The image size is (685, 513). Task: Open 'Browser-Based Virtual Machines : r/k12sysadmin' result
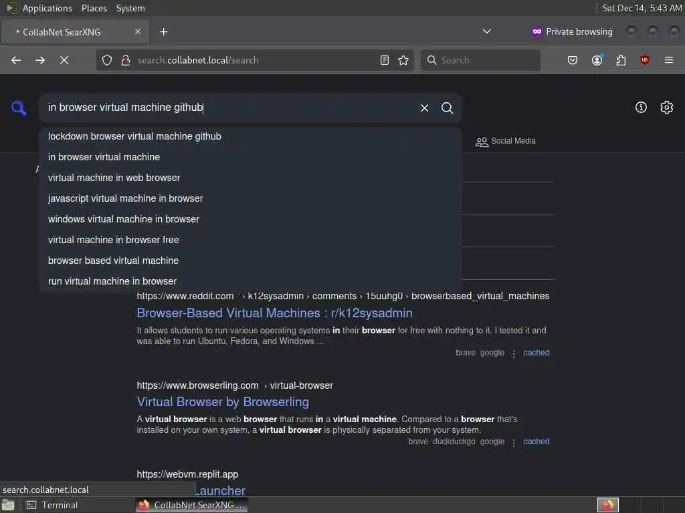click(x=274, y=313)
